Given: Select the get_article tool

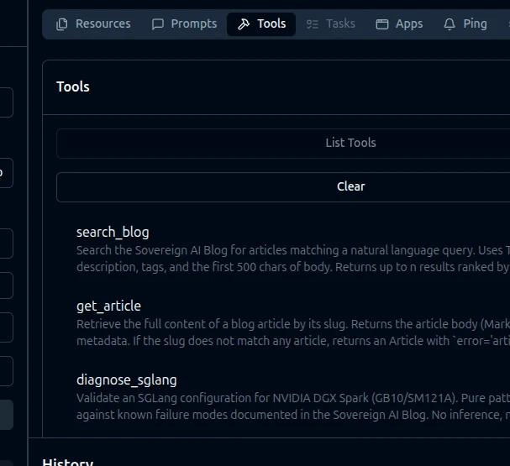Looking at the screenshot, I should pos(108,306).
